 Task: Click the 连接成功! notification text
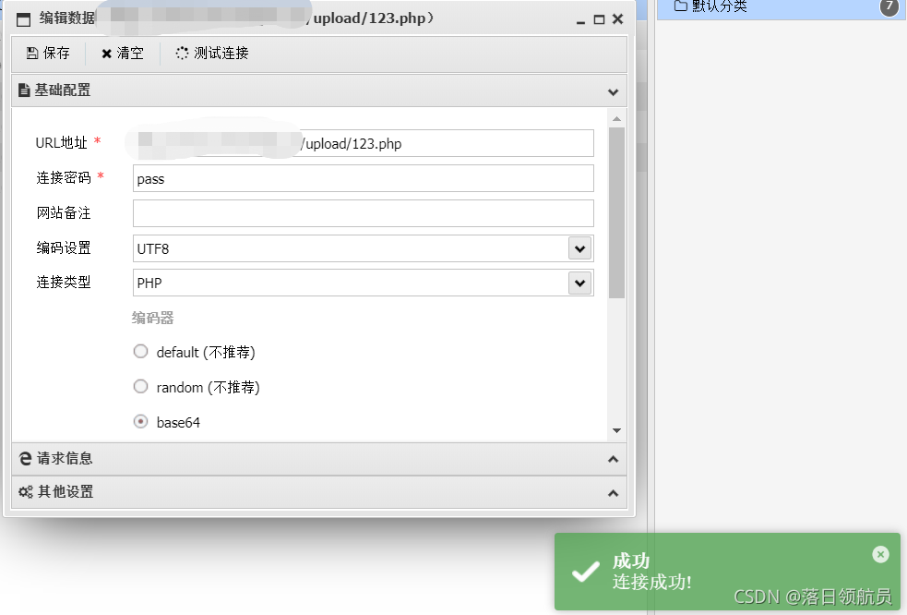tap(652, 582)
